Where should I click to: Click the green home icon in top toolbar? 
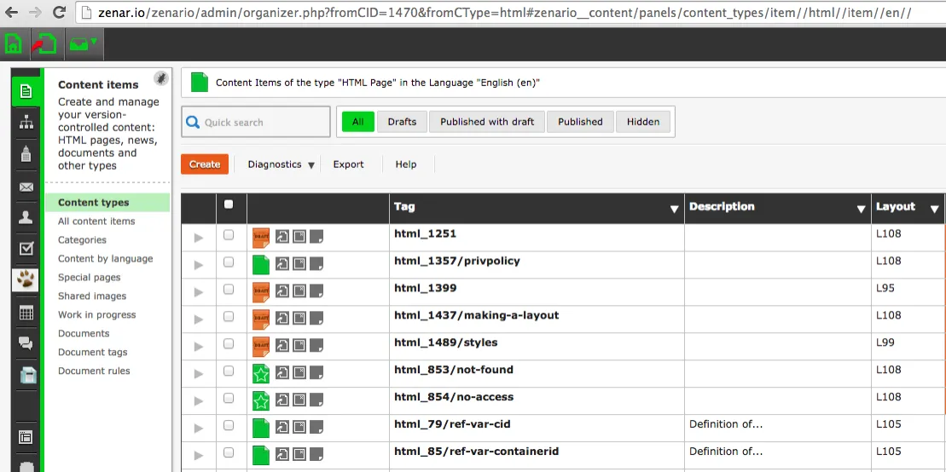pos(14,44)
